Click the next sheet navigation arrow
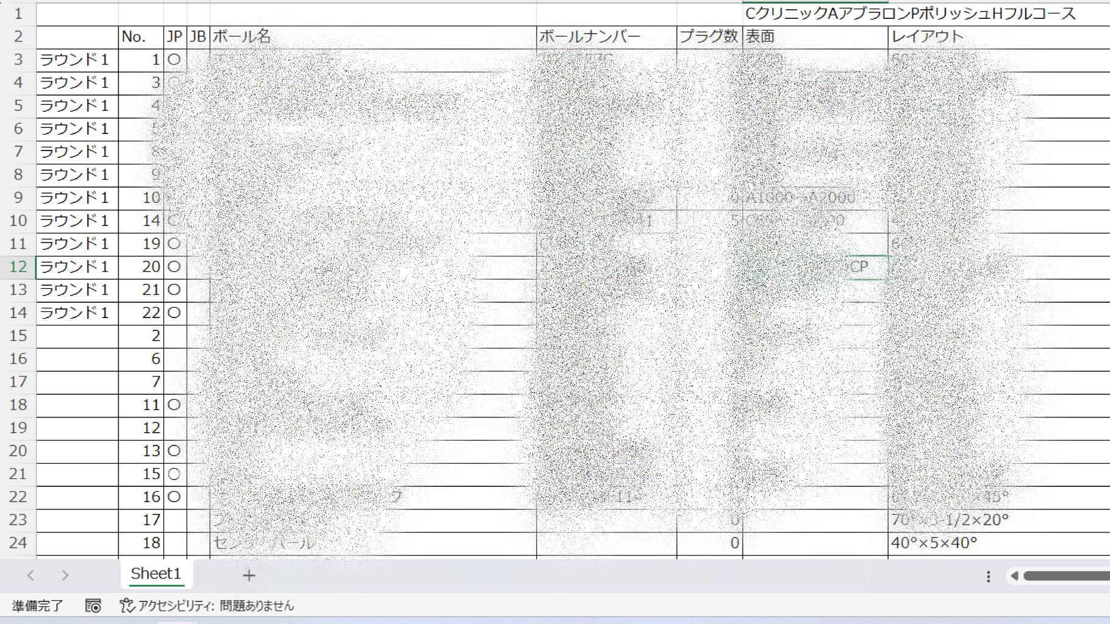The width and height of the screenshot is (1110, 624). [65, 575]
